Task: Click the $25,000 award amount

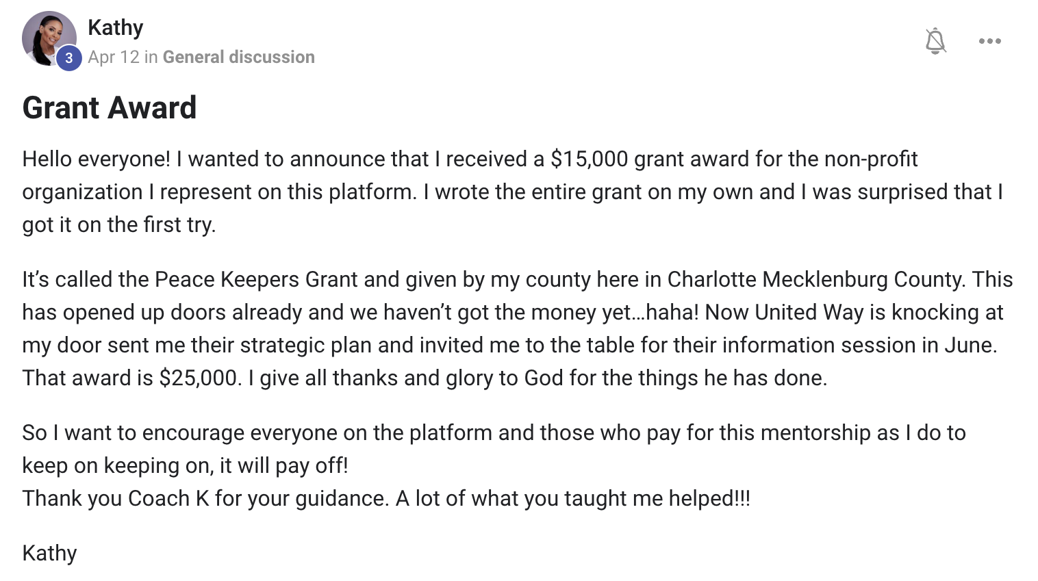Action: 199,378
